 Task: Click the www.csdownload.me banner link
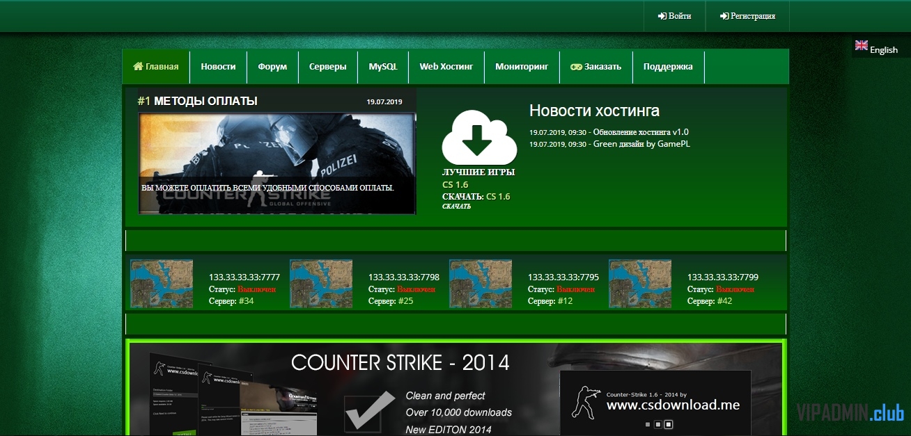(673, 405)
